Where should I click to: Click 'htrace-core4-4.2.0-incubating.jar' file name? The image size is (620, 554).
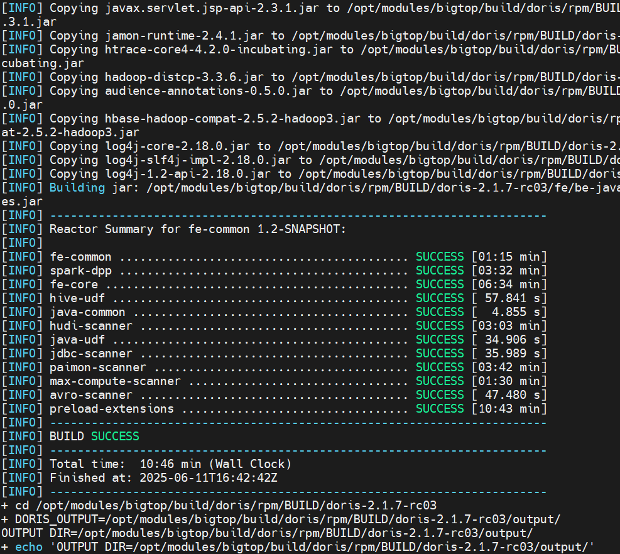(219, 50)
